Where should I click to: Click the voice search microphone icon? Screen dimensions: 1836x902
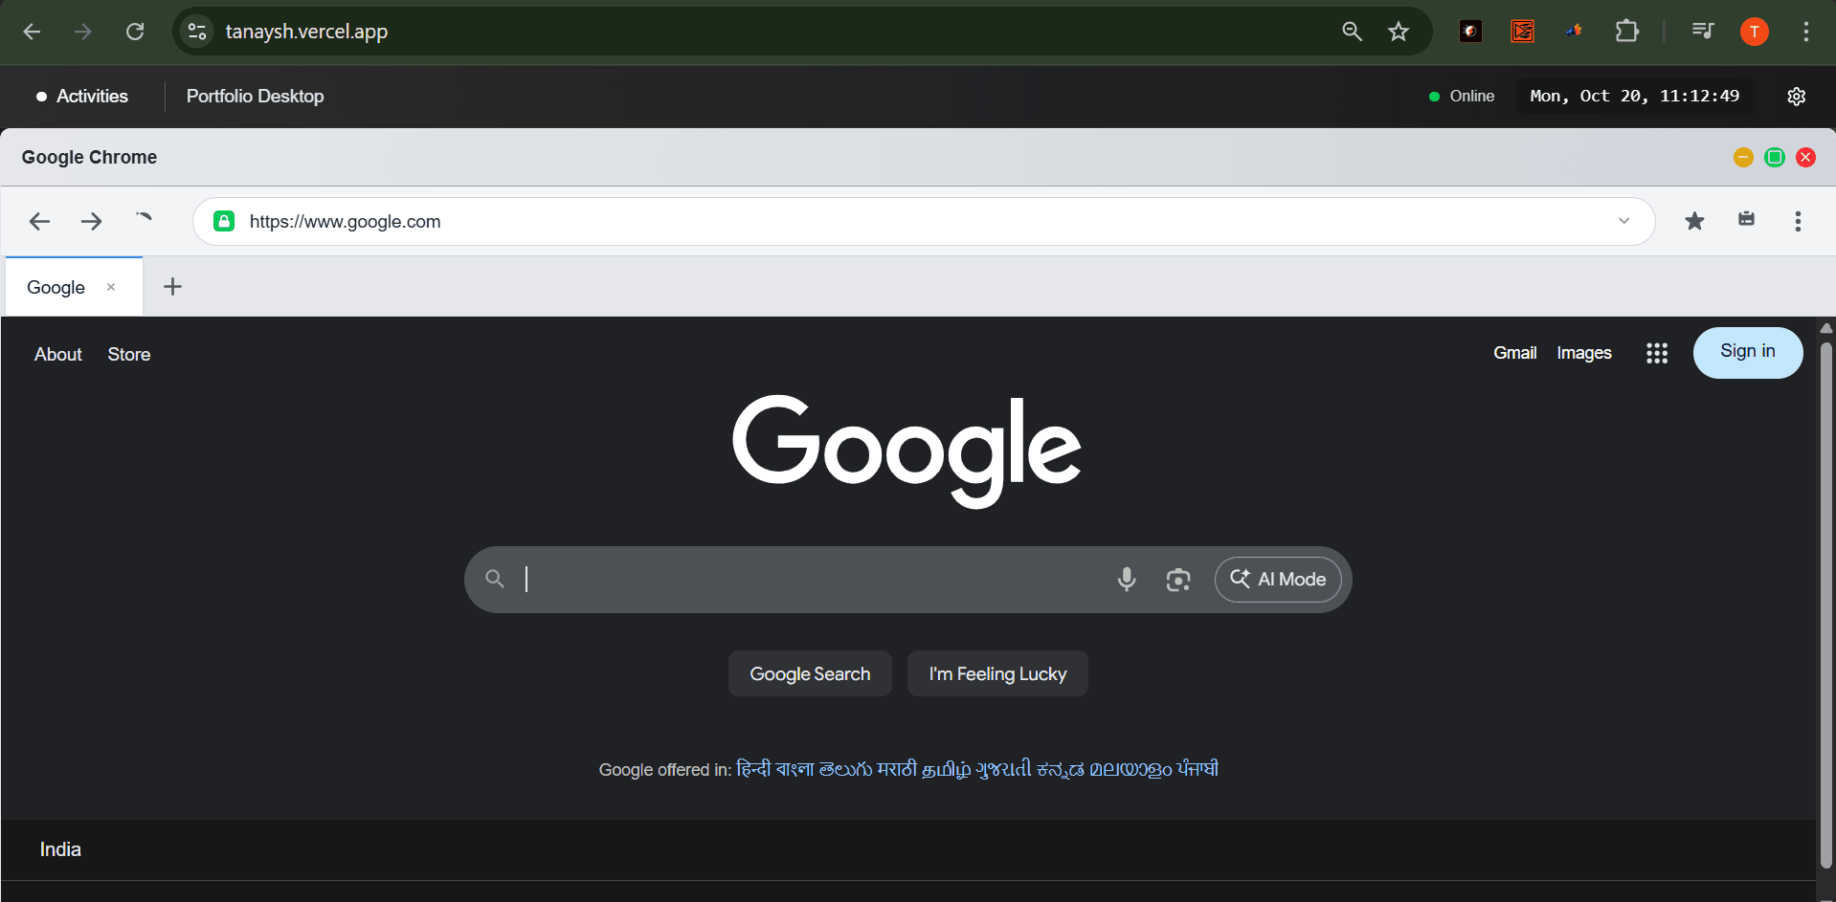coord(1127,580)
